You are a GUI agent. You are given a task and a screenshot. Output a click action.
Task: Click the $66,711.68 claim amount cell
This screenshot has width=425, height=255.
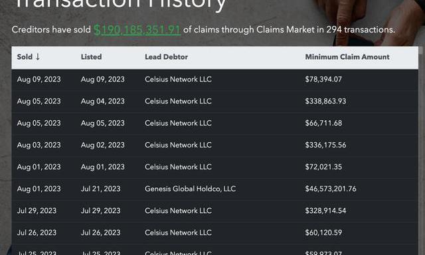(x=323, y=123)
